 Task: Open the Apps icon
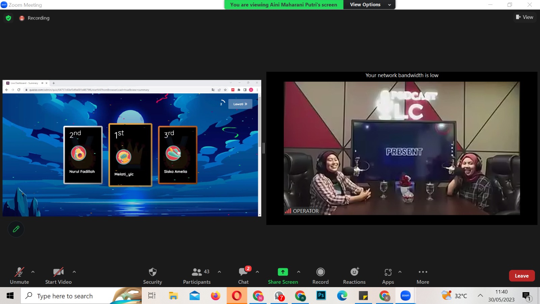click(388, 272)
